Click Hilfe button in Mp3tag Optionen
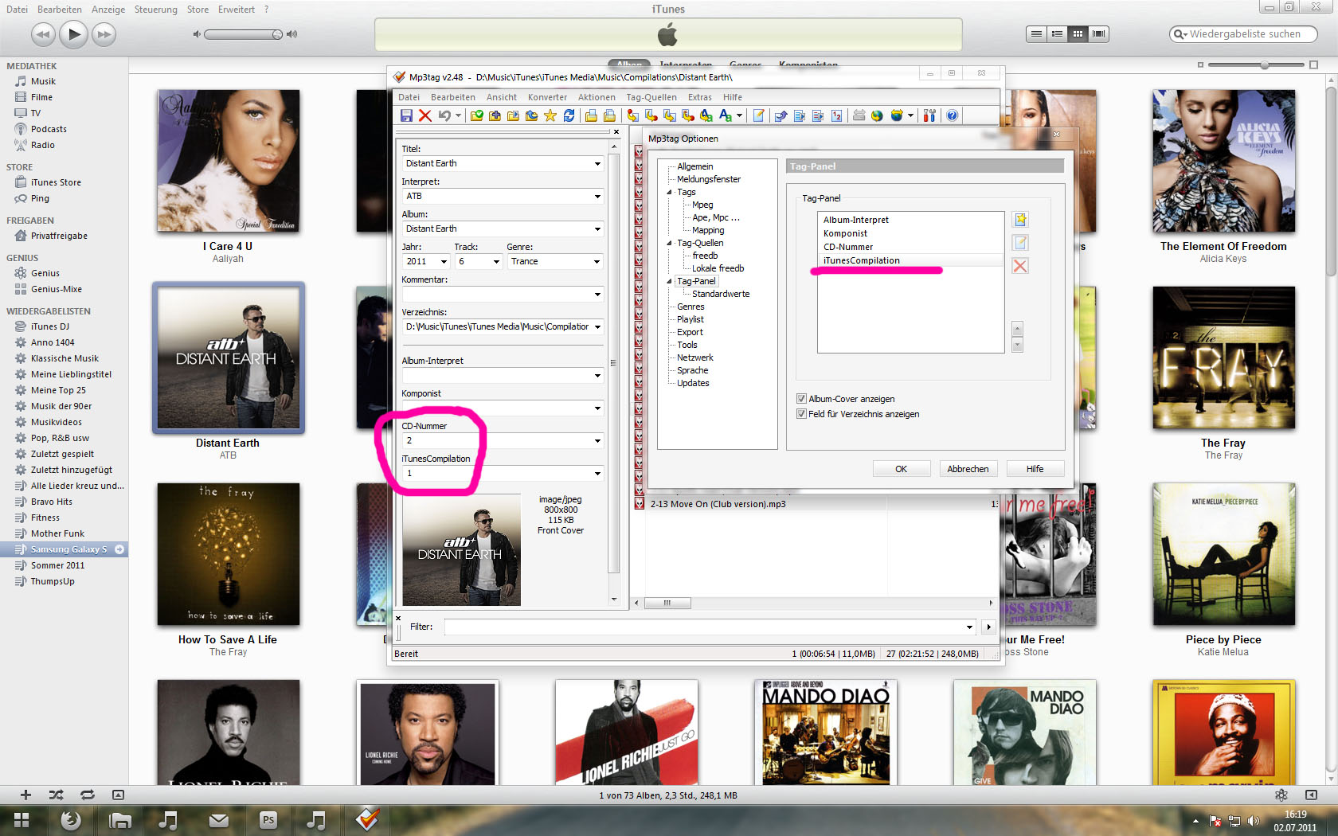 1035,469
